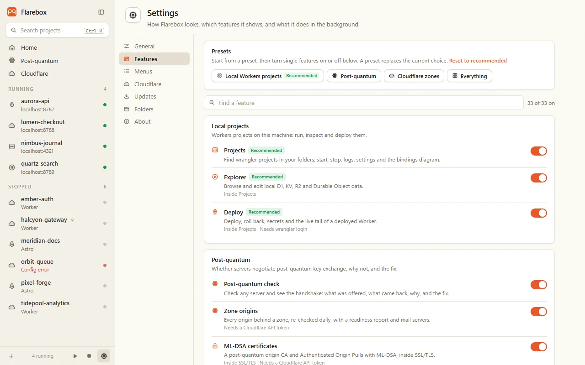Apply the Local Workers projects preset
This screenshot has height=365, width=585.
[x=268, y=76]
